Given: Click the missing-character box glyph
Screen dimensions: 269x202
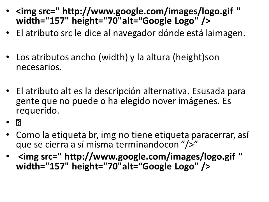Looking at the screenshot, I should pyautogui.click(x=18, y=123).
